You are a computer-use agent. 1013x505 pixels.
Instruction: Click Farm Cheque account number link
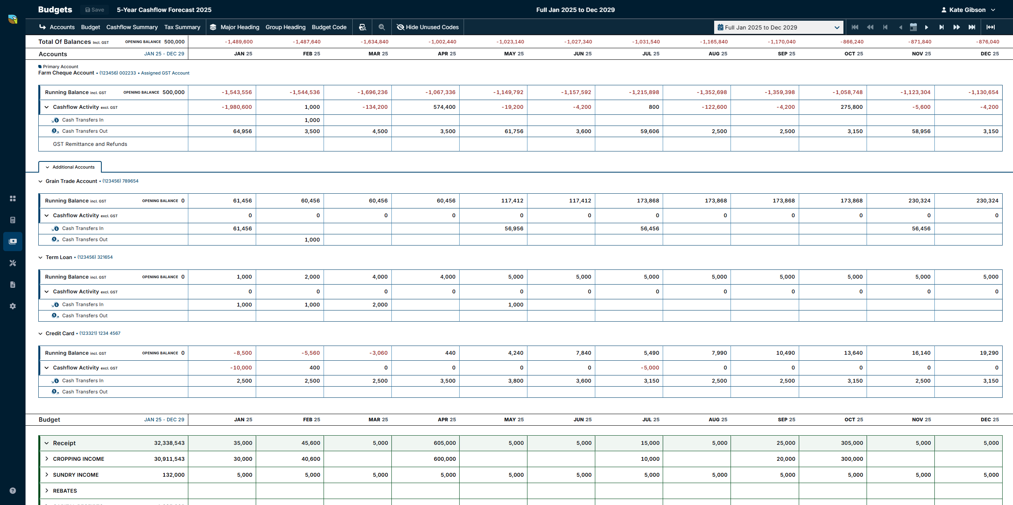point(118,73)
